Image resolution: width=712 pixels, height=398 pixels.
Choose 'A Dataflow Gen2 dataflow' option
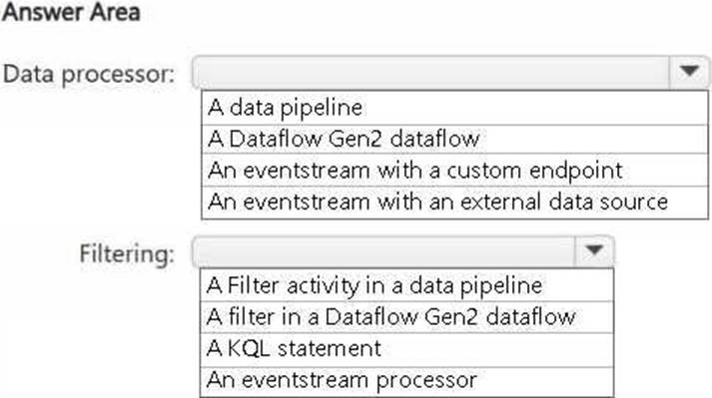click(454, 139)
